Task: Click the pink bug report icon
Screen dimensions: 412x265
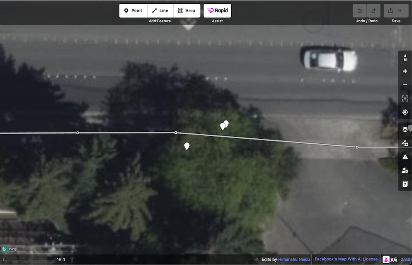Action: click(x=386, y=260)
